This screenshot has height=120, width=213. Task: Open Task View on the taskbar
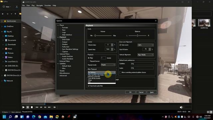click(x=16, y=117)
